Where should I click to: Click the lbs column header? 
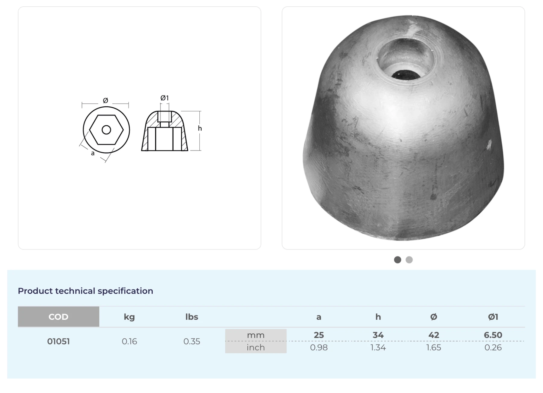click(x=192, y=317)
